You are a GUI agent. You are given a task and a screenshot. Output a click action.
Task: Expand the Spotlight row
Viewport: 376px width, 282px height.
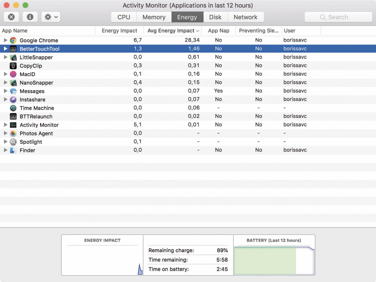click(x=5, y=141)
